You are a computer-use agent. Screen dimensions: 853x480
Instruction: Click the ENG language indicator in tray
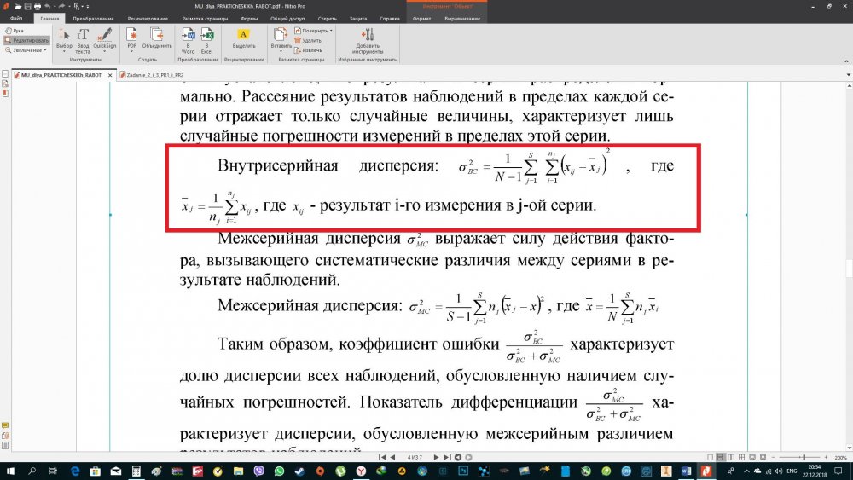point(792,471)
